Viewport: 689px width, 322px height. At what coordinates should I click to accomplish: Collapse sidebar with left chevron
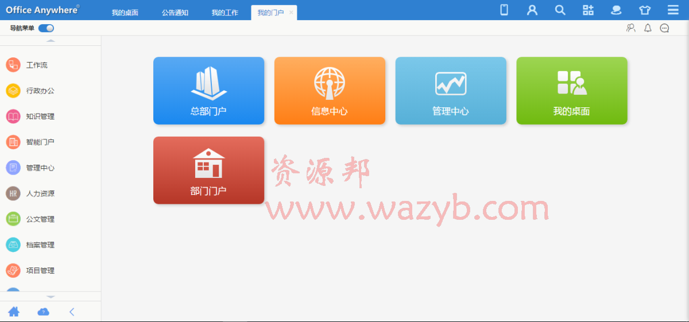click(72, 312)
